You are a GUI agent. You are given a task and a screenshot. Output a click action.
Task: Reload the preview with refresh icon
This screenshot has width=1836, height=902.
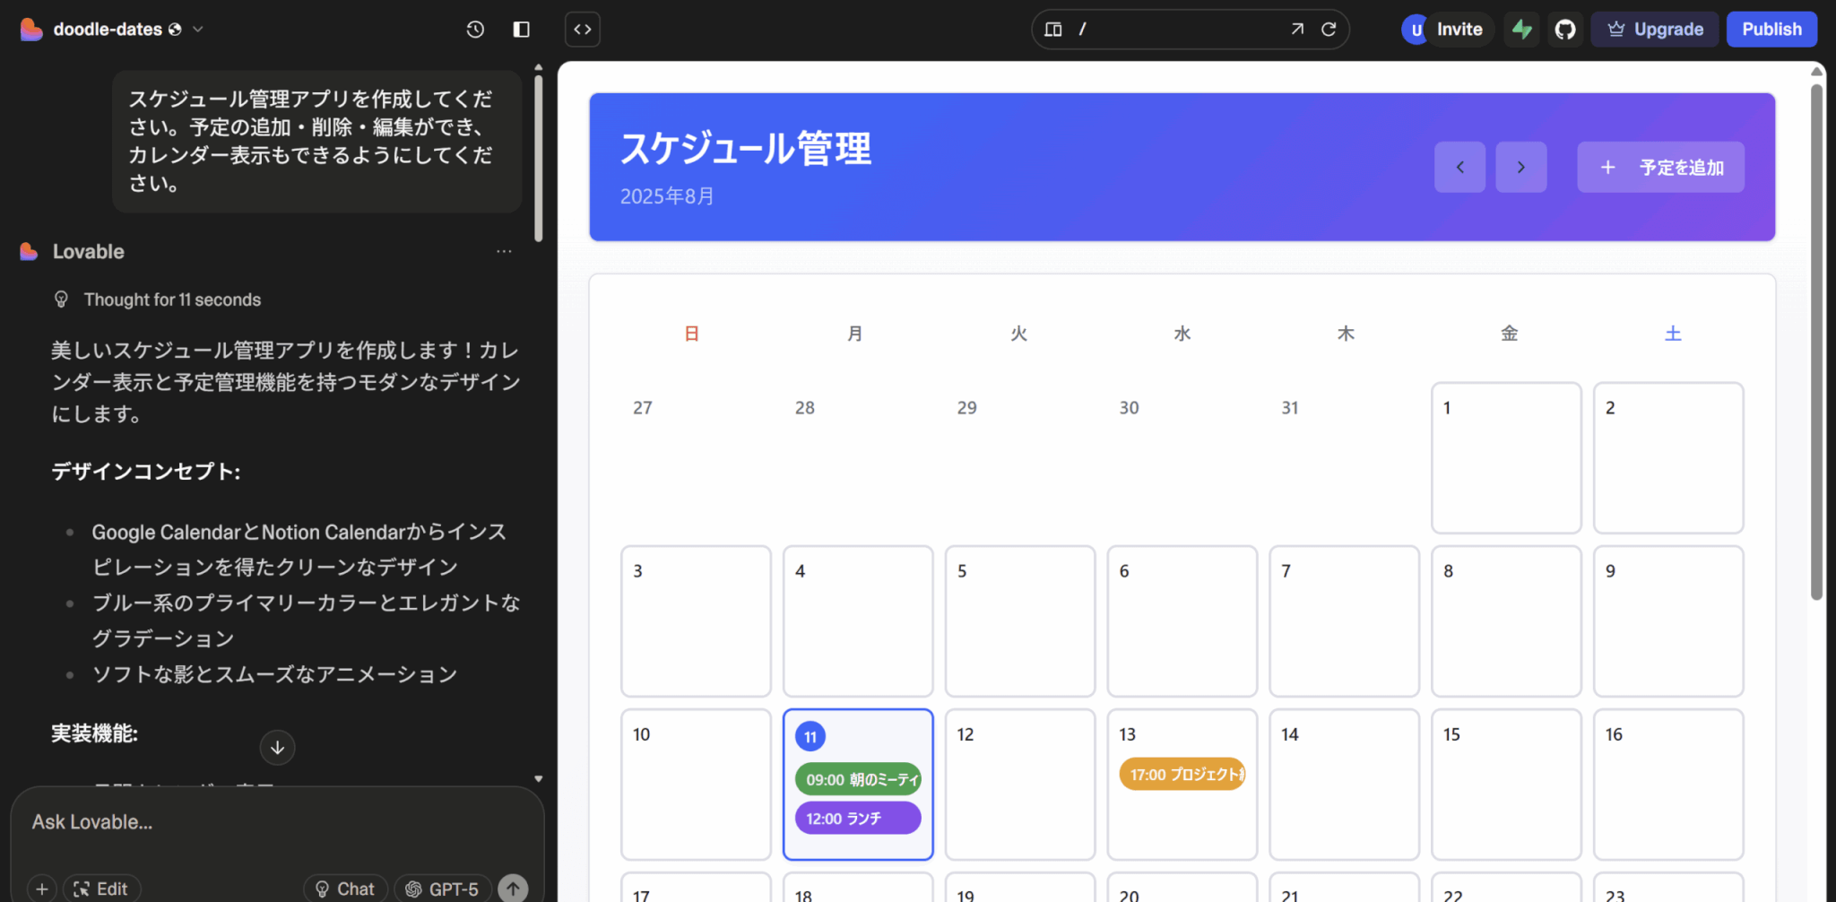coord(1329,30)
